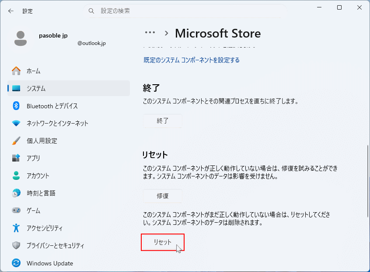Go back with the arrow icon
This screenshot has height=272, width=370.
point(11,11)
